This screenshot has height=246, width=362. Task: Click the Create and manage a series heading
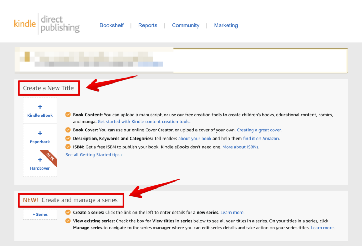click(80, 200)
